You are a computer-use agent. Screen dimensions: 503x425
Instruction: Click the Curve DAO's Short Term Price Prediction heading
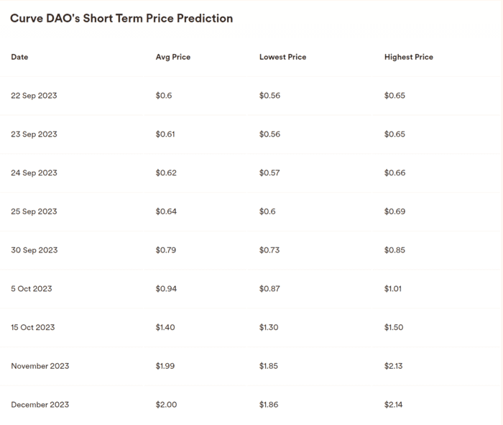(121, 19)
